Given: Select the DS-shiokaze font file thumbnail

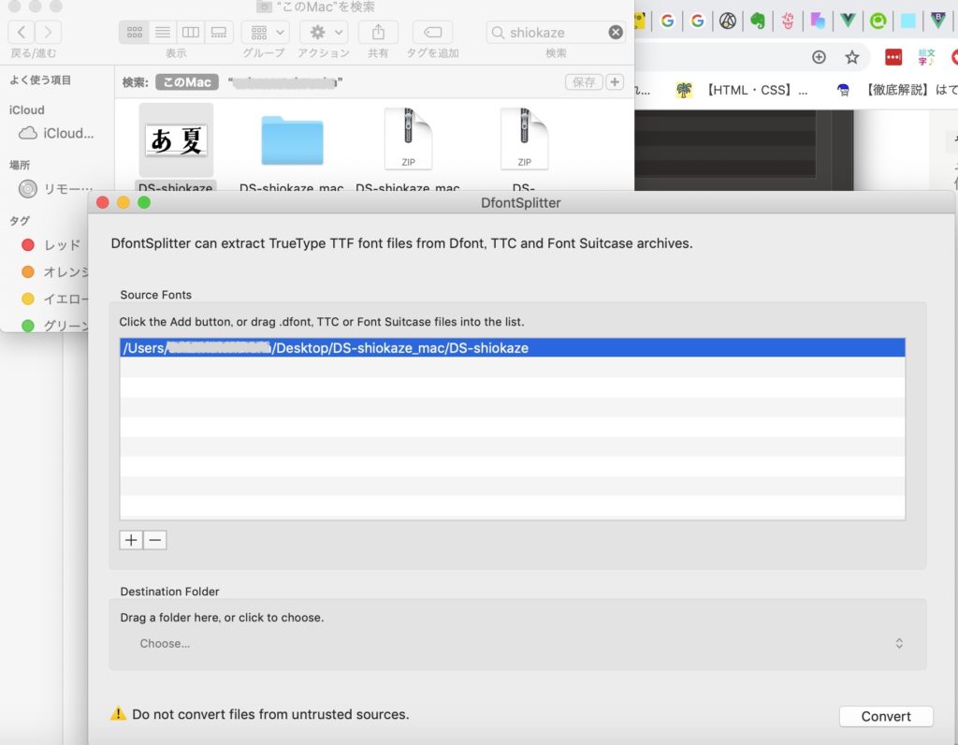Looking at the screenshot, I should [x=176, y=140].
